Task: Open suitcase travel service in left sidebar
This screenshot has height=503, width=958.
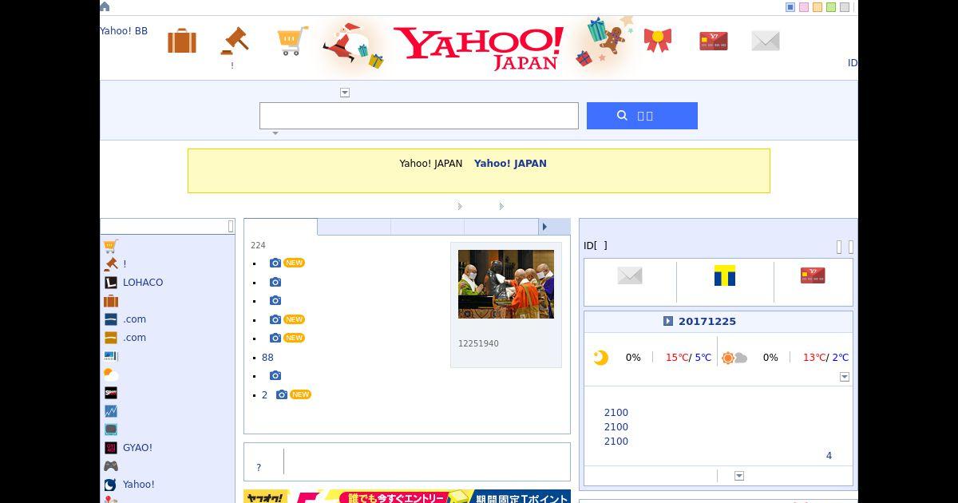Action: pos(111,301)
